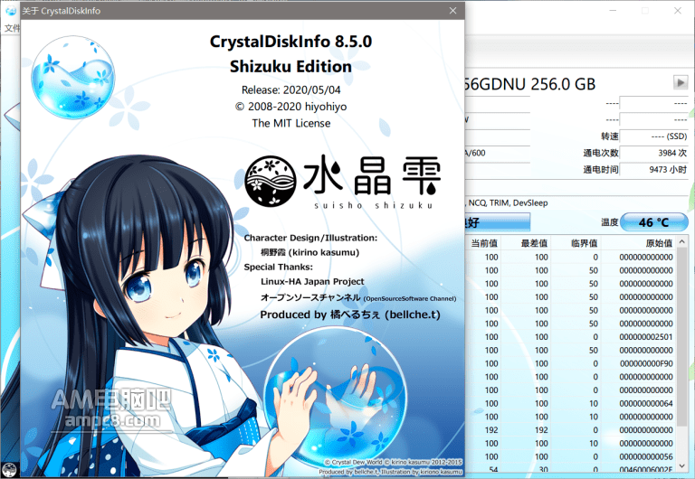
Task: Click the round icon at the bottom-left corner
Action: point(9,469)
